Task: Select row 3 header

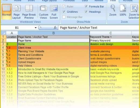Action: (x=3, y=44)
